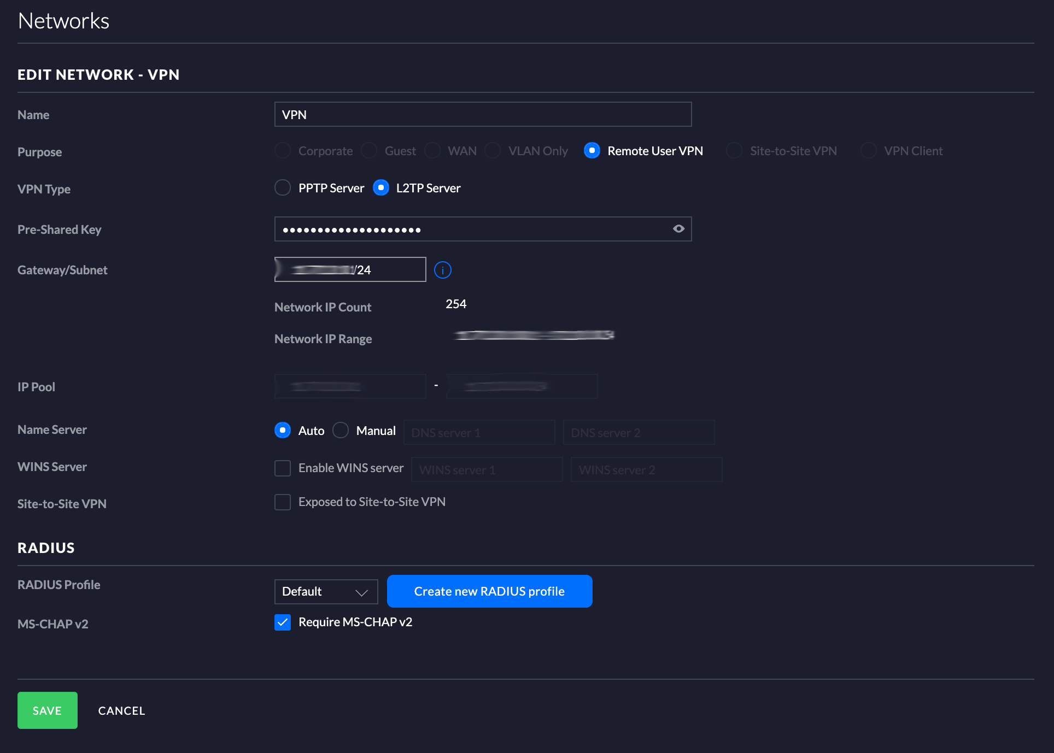Select the L2TP Server option
This screenshot has height=753, width=1054.
[x=381, y=188]
